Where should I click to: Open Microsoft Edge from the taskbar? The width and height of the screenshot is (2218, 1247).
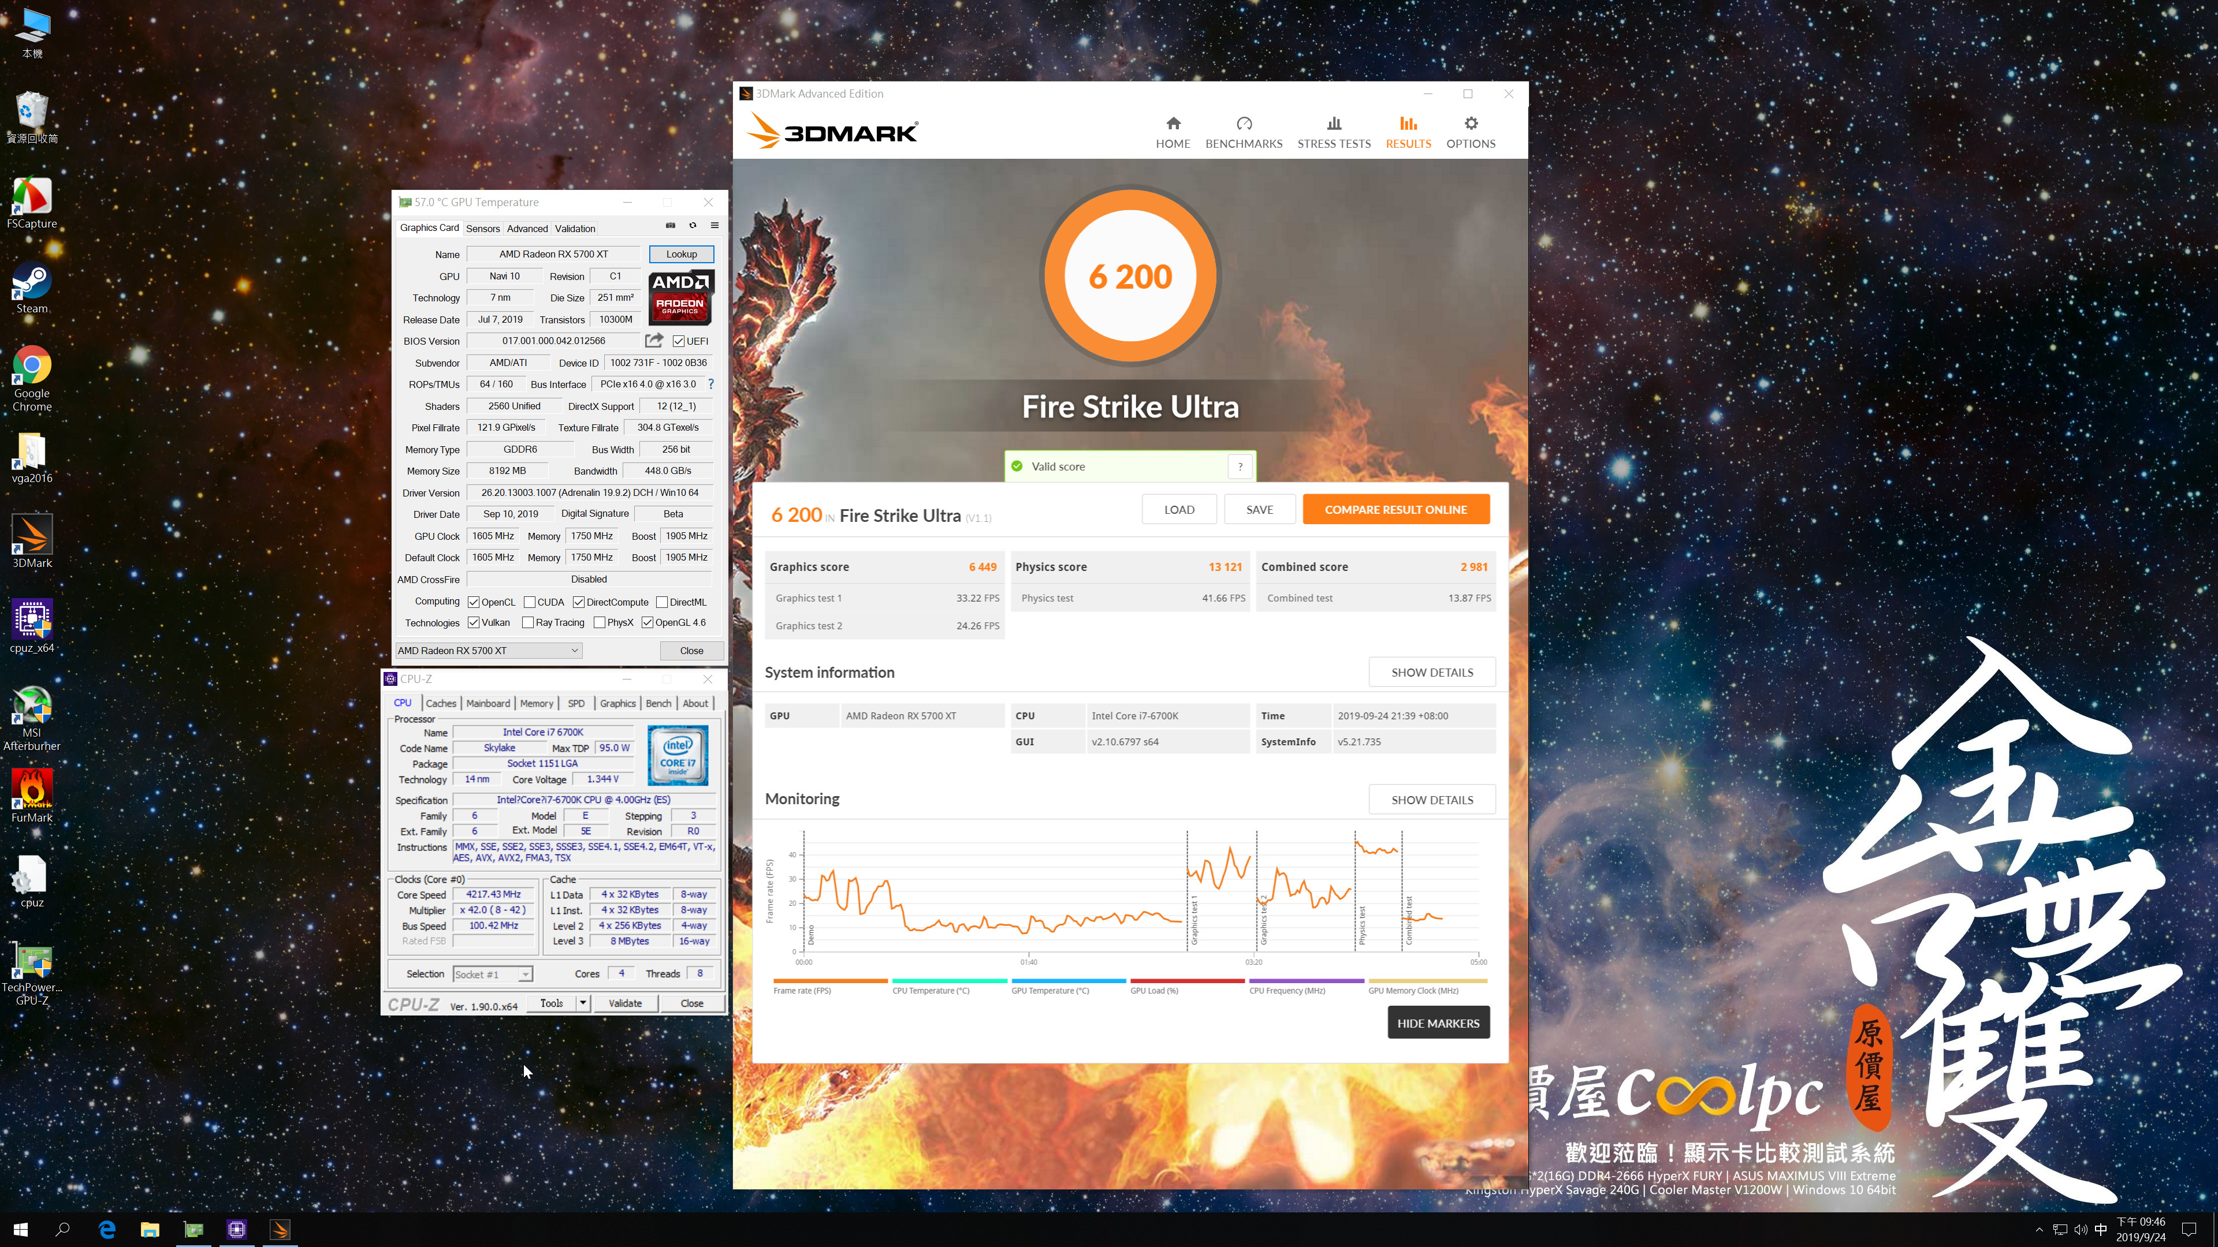pyautogui.click(x=107, y=1230)
